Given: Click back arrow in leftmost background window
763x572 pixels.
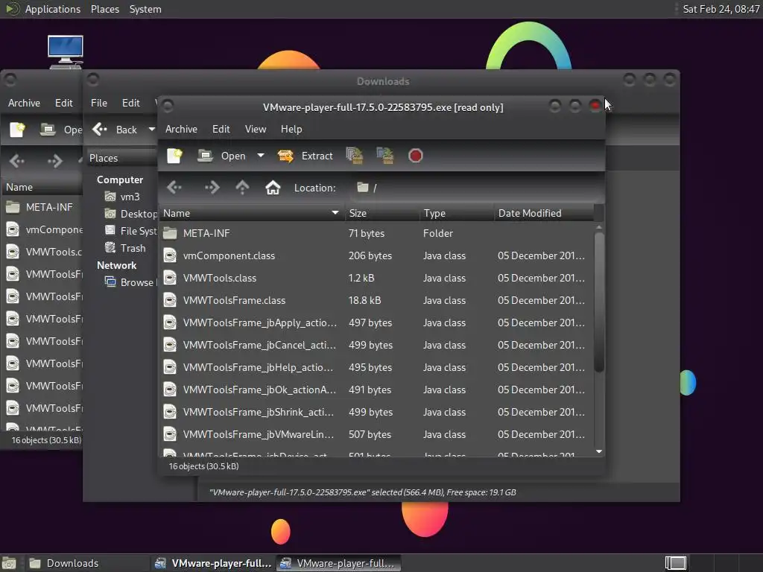Looking at the screenshot, I should coord(17,161).
